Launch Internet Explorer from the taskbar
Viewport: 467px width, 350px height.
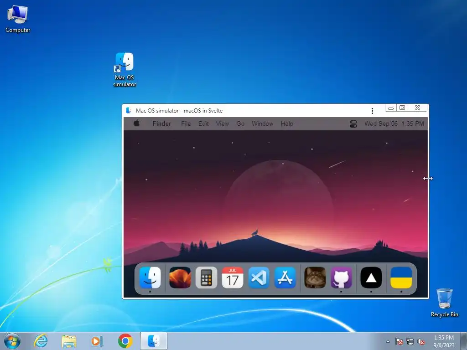[41, 341]
